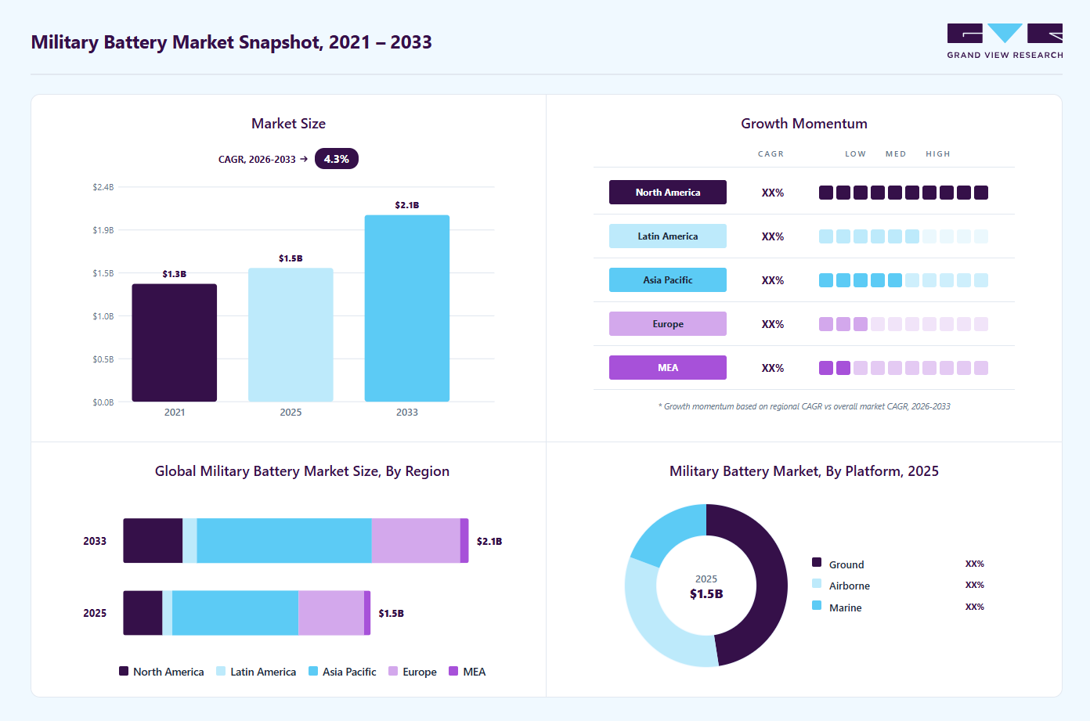The height and width of the screenshot is (721, 1090).
Task: Click the 2025 light blue bar
Action: pos(291,335)
